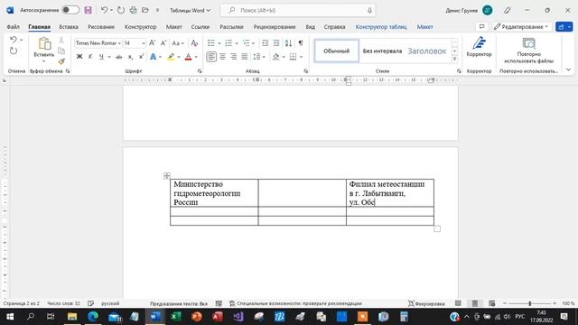The image size is (578, 325).
Task: Switch to the 'Конструктор таблиц' tab
Action: tap(381, 26)
